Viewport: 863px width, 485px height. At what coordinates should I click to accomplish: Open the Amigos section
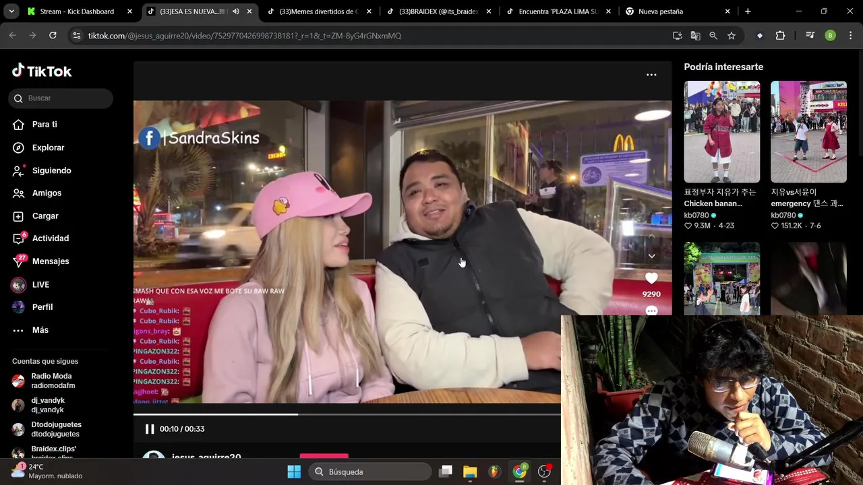click(47, 193)
